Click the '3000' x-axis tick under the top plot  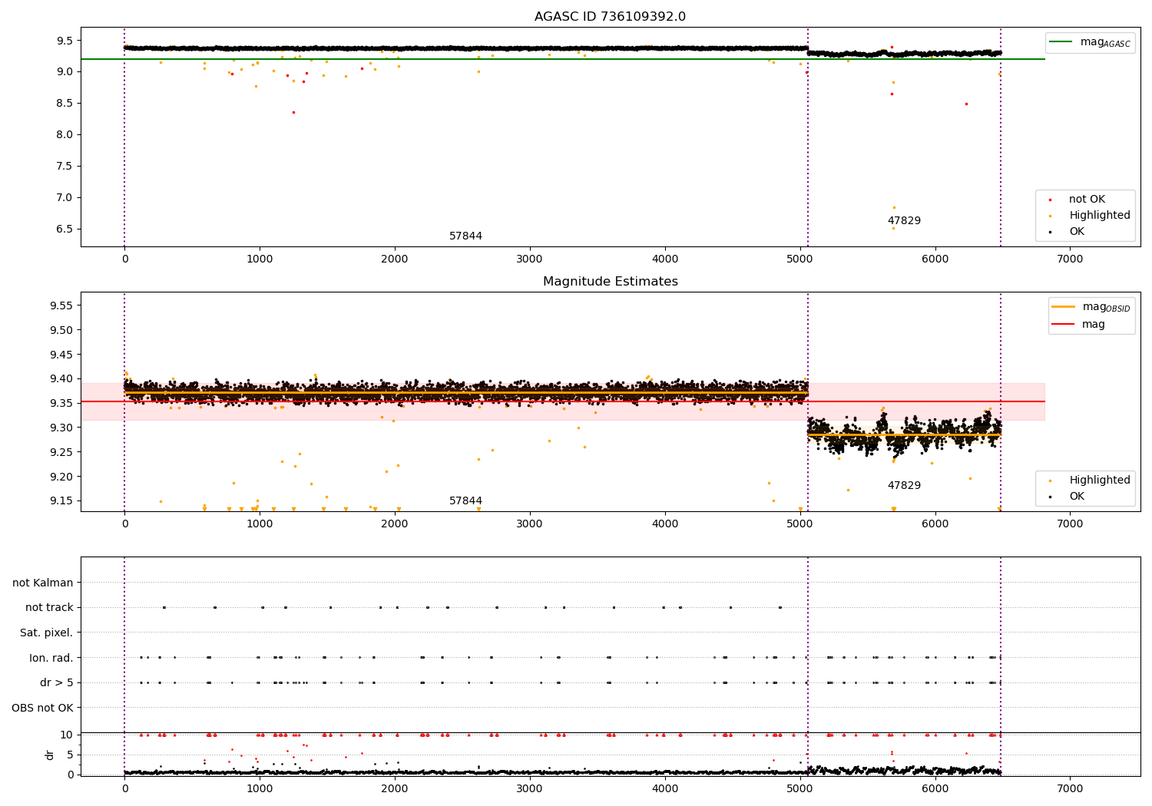(530, 259)
